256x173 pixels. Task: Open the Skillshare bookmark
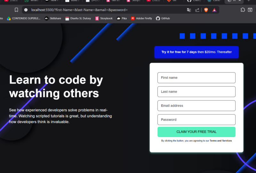point(53,18)
